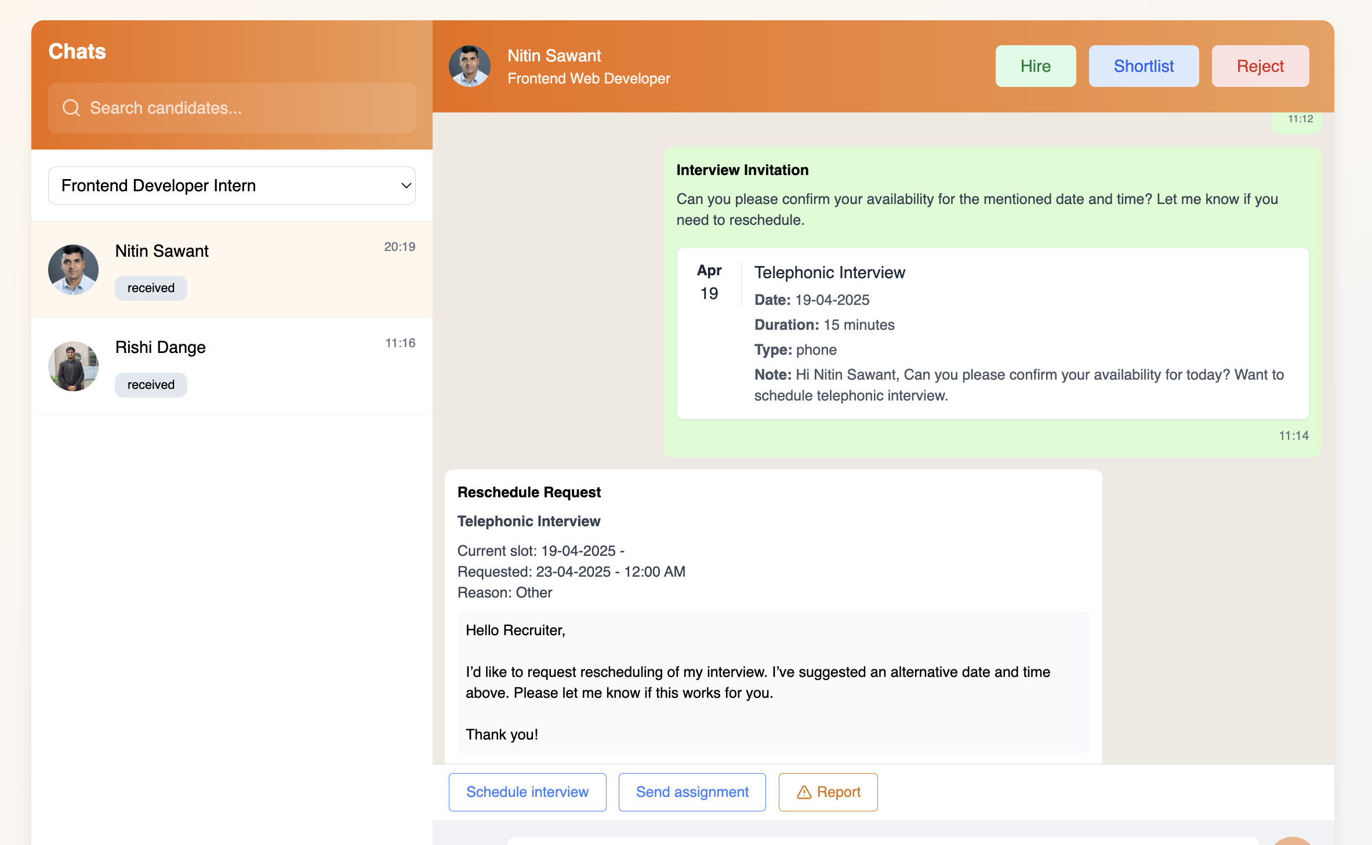
Task: Click the orange send button at bottom right
Action: tap(1292, 841)
